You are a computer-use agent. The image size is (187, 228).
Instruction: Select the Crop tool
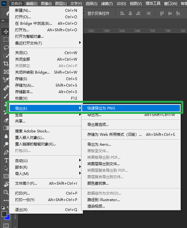(x=6, y=63)
